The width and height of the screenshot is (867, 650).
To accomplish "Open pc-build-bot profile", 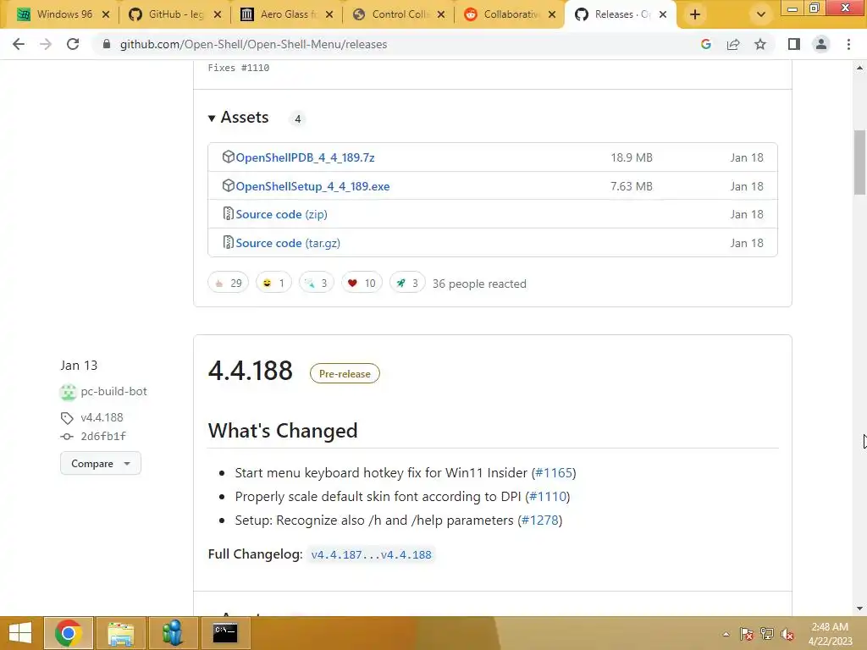I will (x=113, y=391).
